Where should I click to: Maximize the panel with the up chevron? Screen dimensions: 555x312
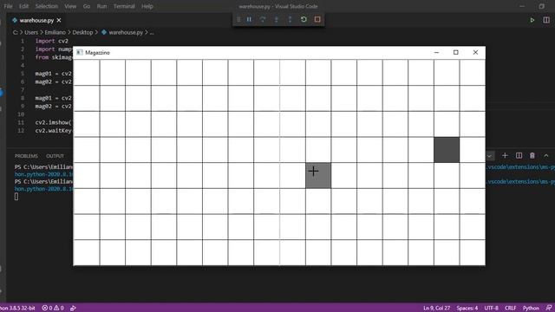pyautogui.click(x=546, y=156)
